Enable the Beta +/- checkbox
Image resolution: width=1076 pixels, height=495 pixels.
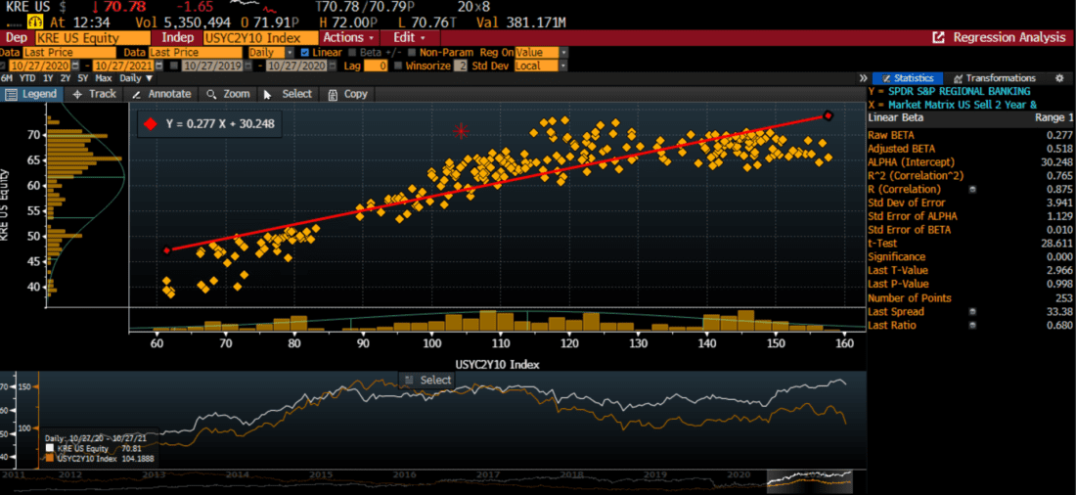[x=353, y=52]
